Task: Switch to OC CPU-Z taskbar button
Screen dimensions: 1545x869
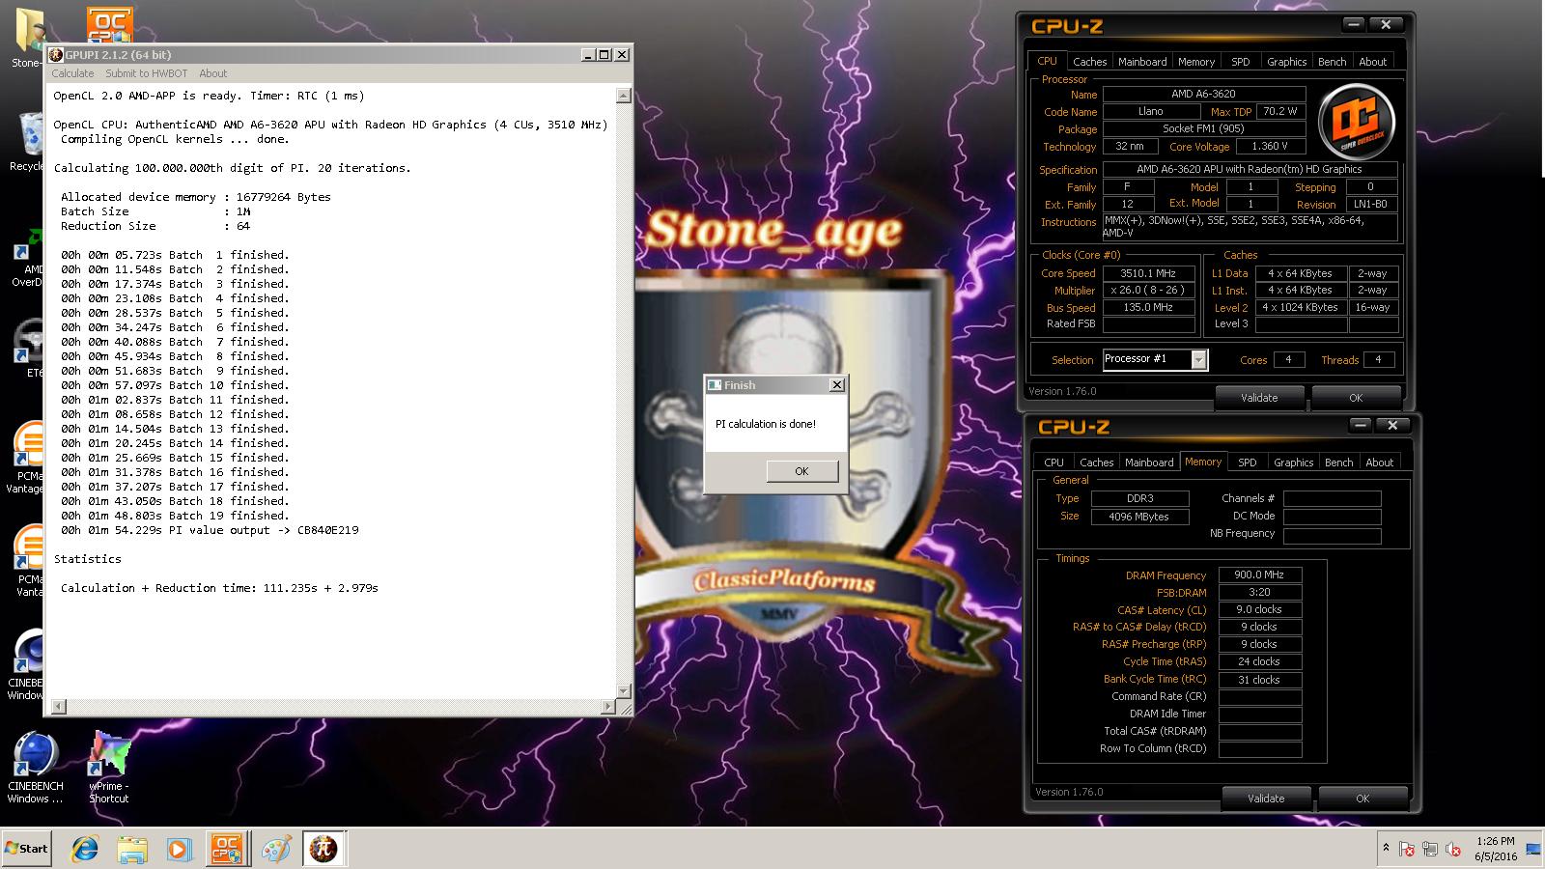Action: coord(226,849)
